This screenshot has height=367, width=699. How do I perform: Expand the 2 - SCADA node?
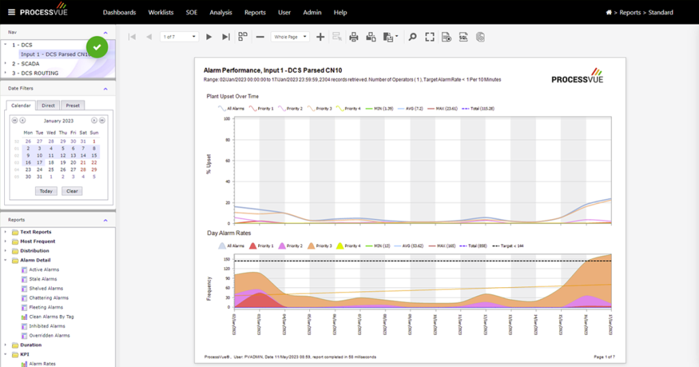click(5, 63)
